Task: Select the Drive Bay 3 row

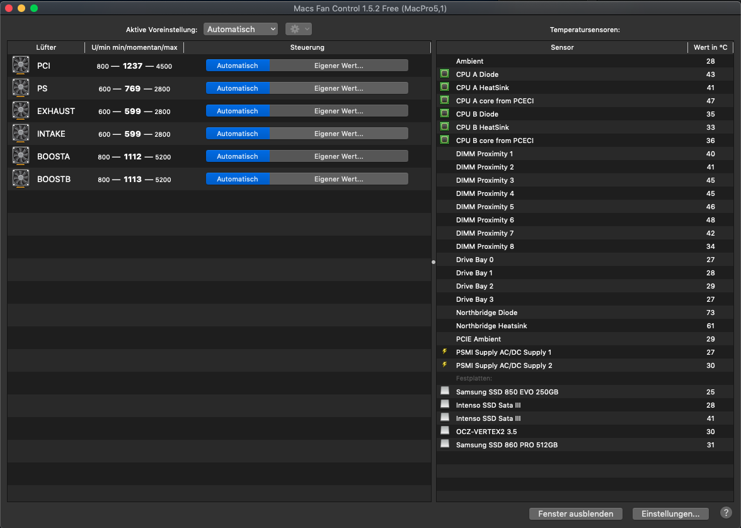Action: 585,299
